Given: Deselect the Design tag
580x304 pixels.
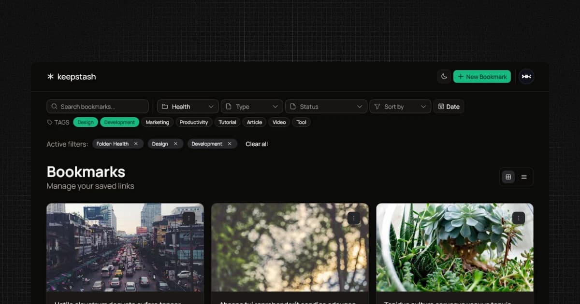Looking at the screenshot, I should [x=86, y=123].
